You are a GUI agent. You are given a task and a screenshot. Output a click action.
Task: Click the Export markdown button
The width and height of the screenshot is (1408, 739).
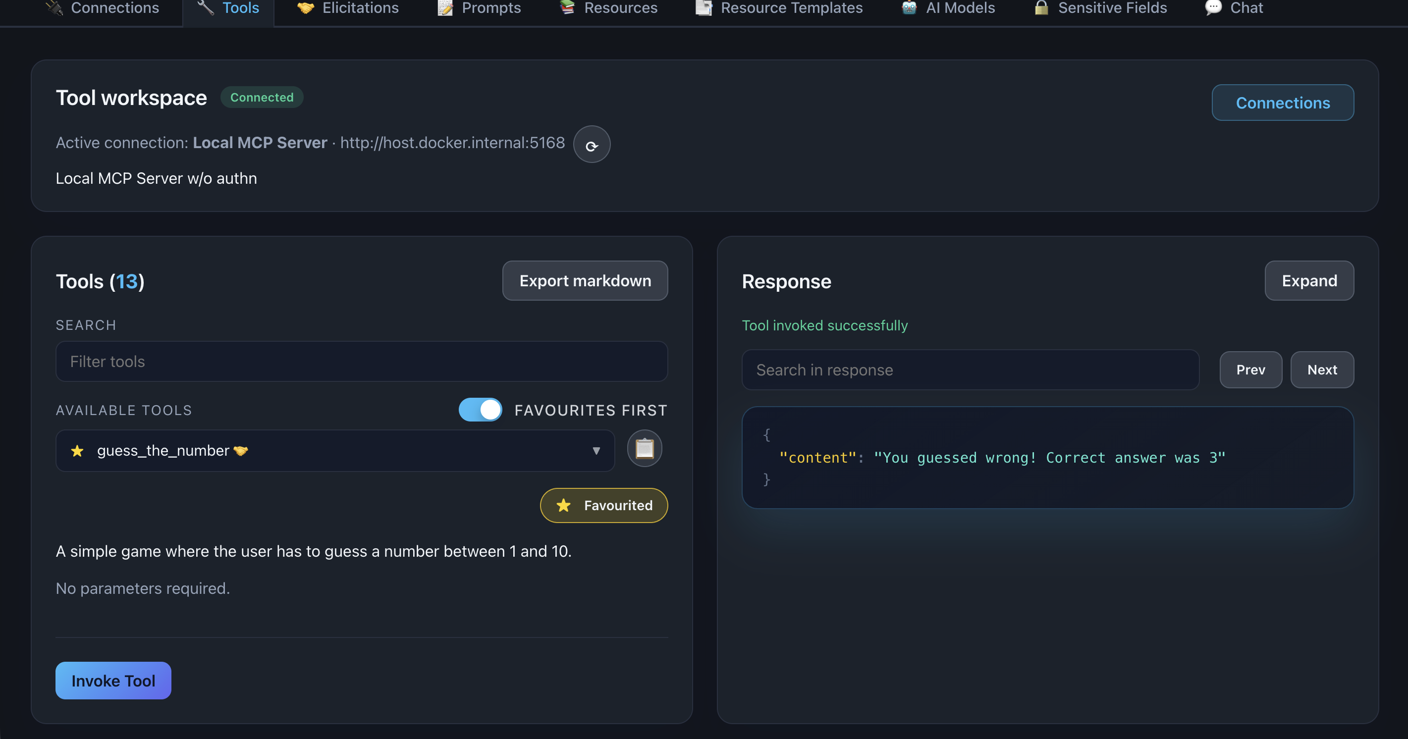[585, 281]
